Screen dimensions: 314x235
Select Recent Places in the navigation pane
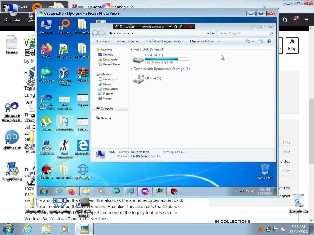[x=112, y=64]
